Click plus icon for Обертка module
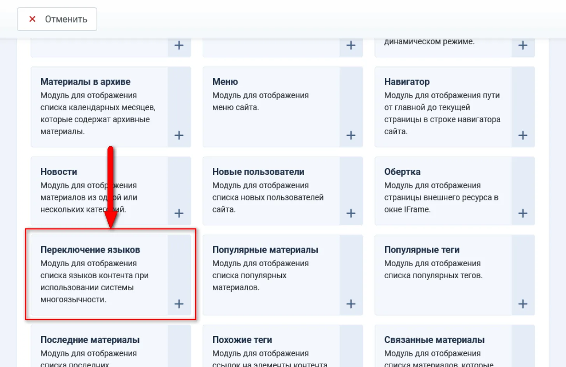The image size is (566, 367). [523, 213]
